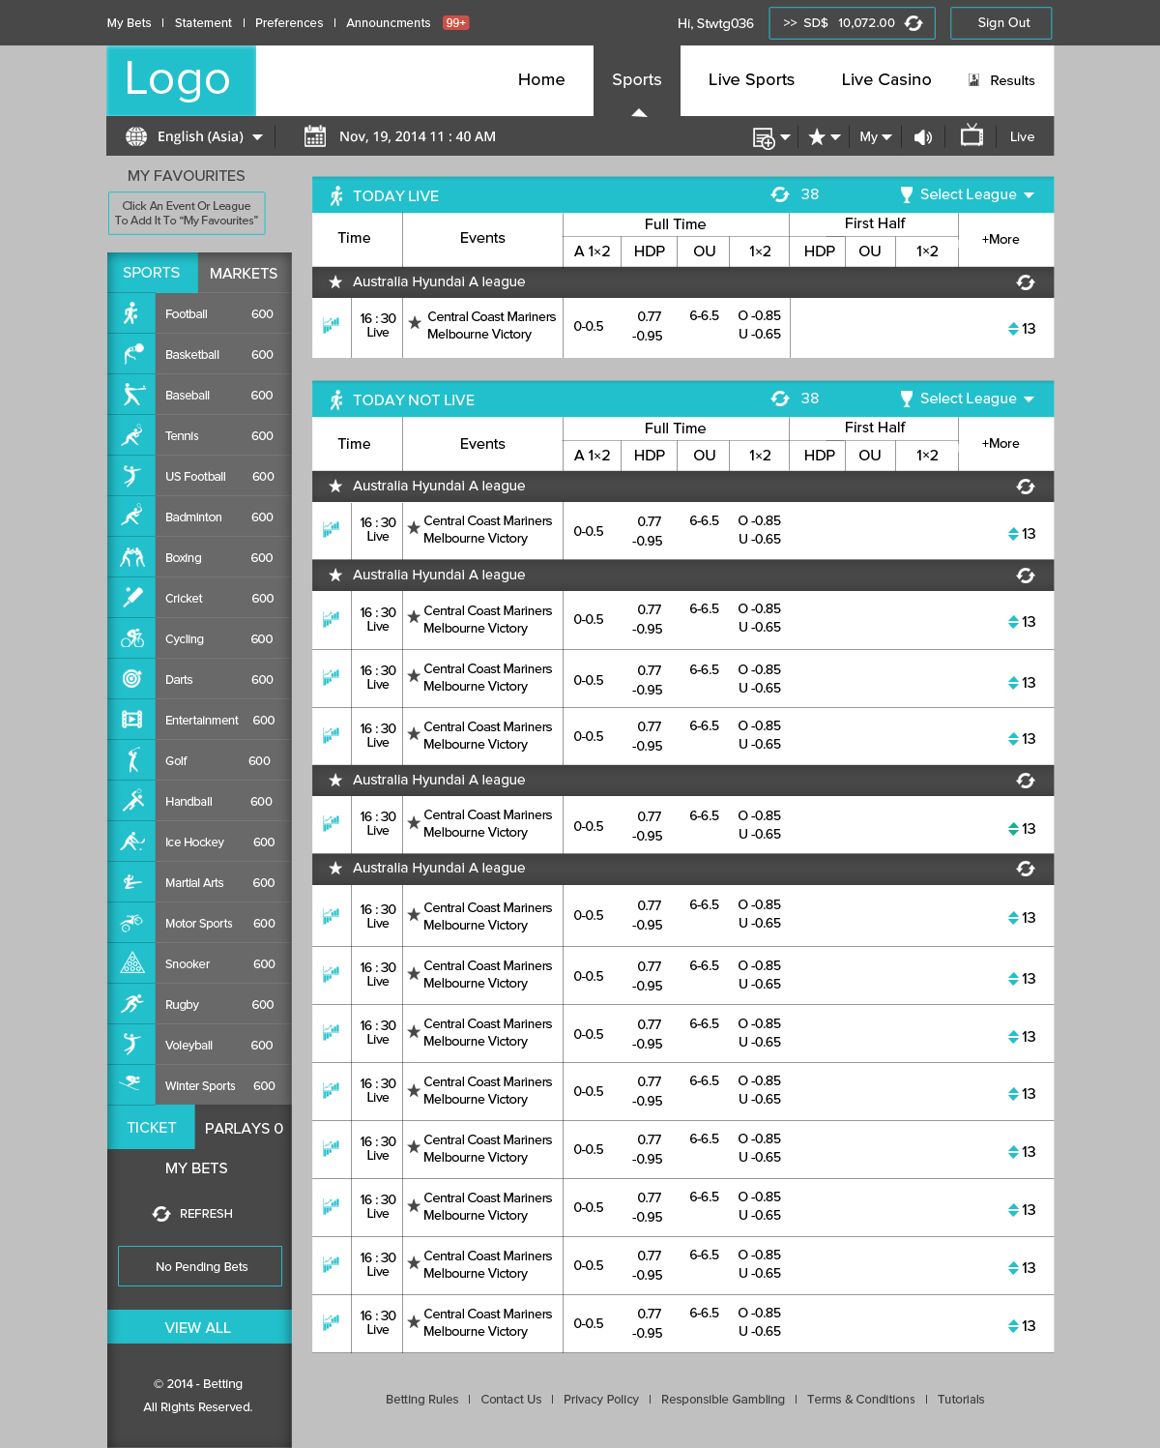Click the Basketball sport icon

click(132, 354)
